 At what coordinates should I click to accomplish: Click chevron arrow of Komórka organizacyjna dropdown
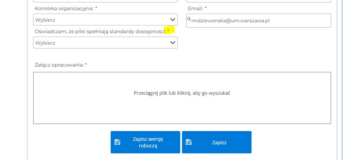173,20
